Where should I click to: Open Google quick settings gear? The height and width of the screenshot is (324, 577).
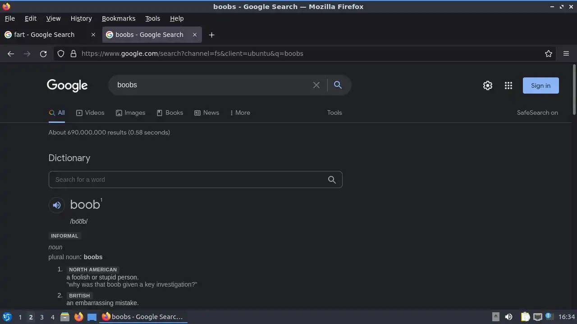click(488, 85)
